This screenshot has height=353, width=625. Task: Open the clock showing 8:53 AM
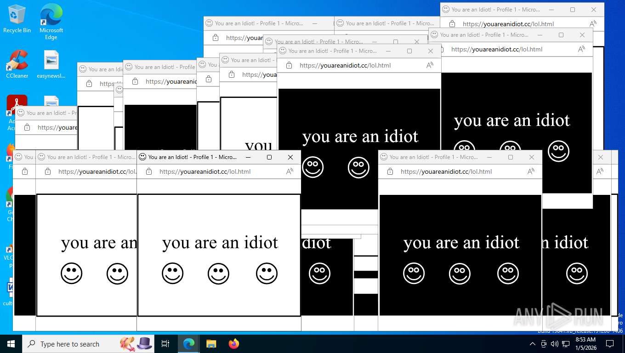pos(585,344)
